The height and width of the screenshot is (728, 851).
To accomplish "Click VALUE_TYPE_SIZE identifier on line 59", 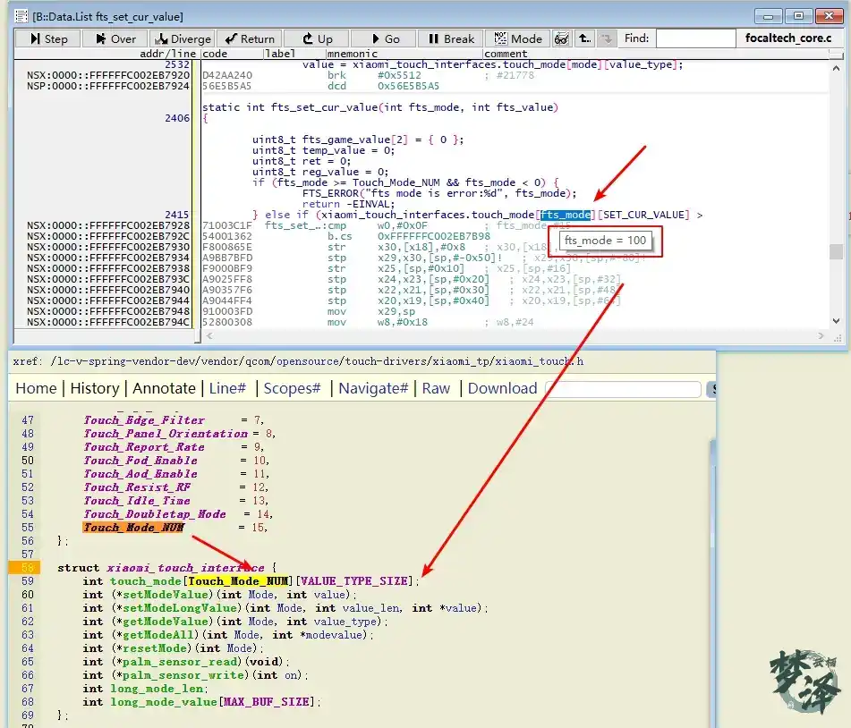I will [354, 581].
